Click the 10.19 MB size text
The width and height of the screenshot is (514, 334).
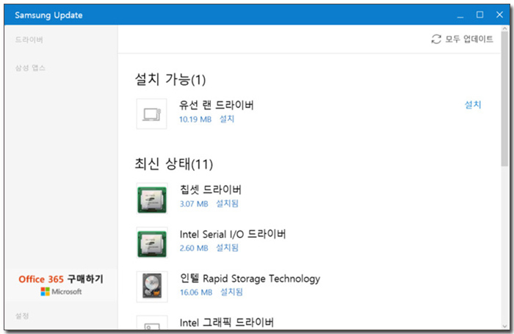click(x=195, y=120)
